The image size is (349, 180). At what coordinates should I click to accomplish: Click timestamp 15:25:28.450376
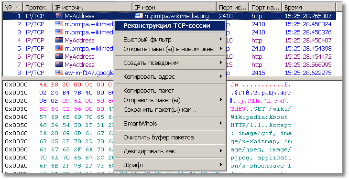point(308,32)
